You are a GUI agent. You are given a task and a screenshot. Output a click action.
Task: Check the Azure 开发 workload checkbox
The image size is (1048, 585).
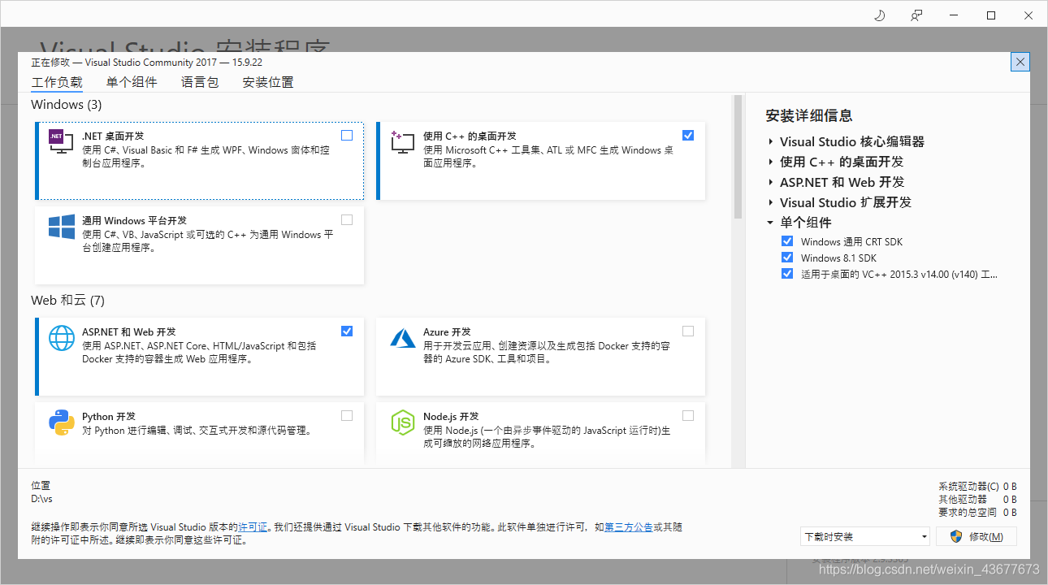pos(688,331)
